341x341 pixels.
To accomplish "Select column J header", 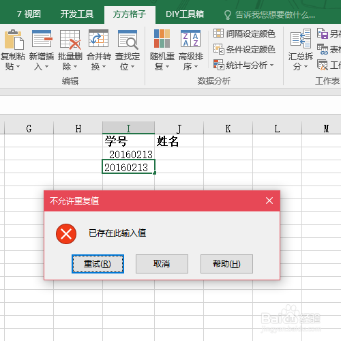I will tap(179, 128).
